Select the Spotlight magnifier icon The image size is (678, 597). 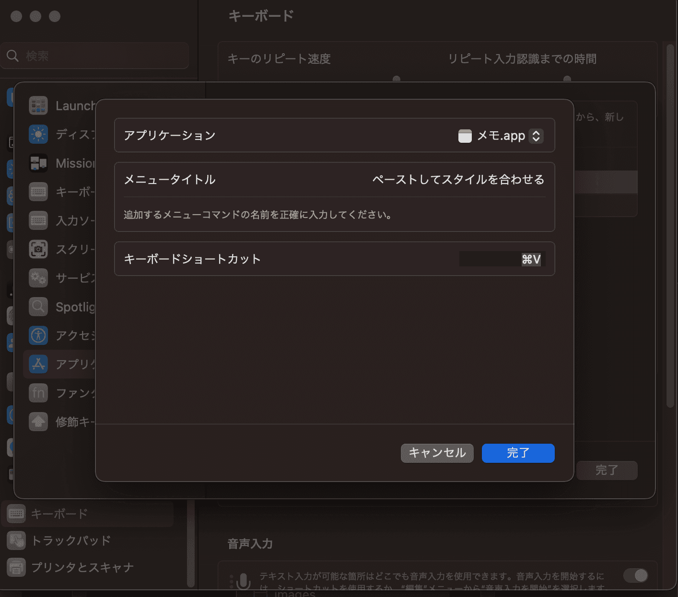click(38, 307)
